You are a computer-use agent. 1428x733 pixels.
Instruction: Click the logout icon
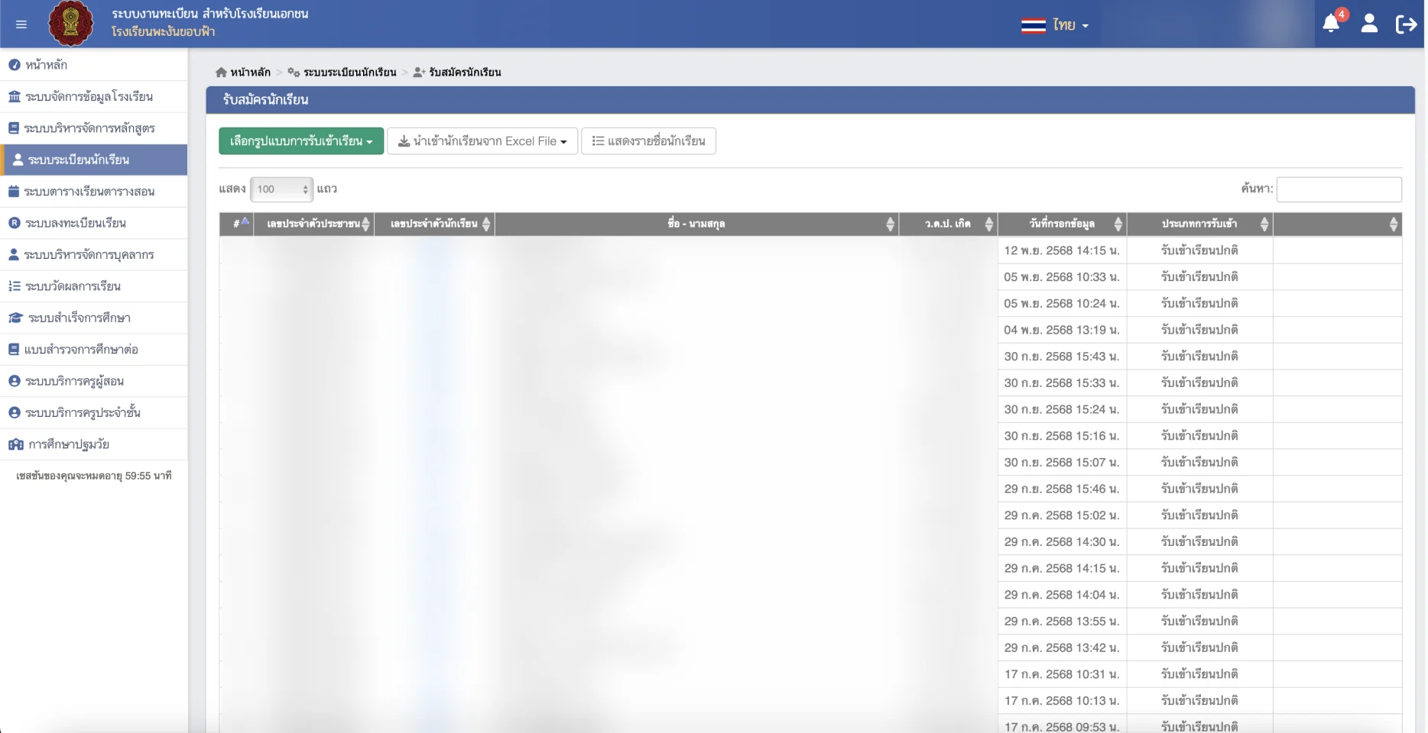[x=1406, y=24]
